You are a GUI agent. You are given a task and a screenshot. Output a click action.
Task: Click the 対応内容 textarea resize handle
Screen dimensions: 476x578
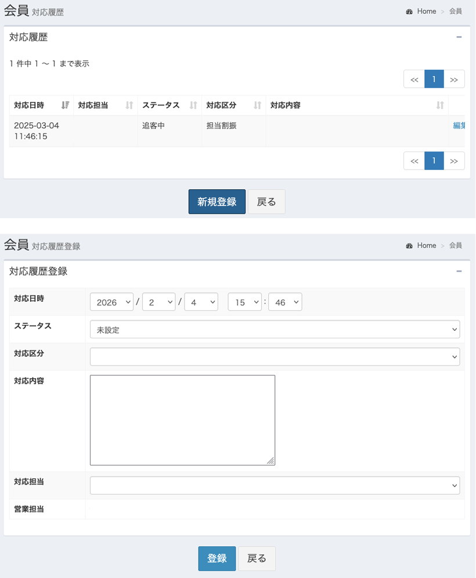tap(271, 461)
